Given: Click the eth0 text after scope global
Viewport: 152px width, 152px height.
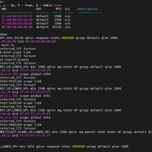Looking at the screenshot, I should [x=47, y=74].
